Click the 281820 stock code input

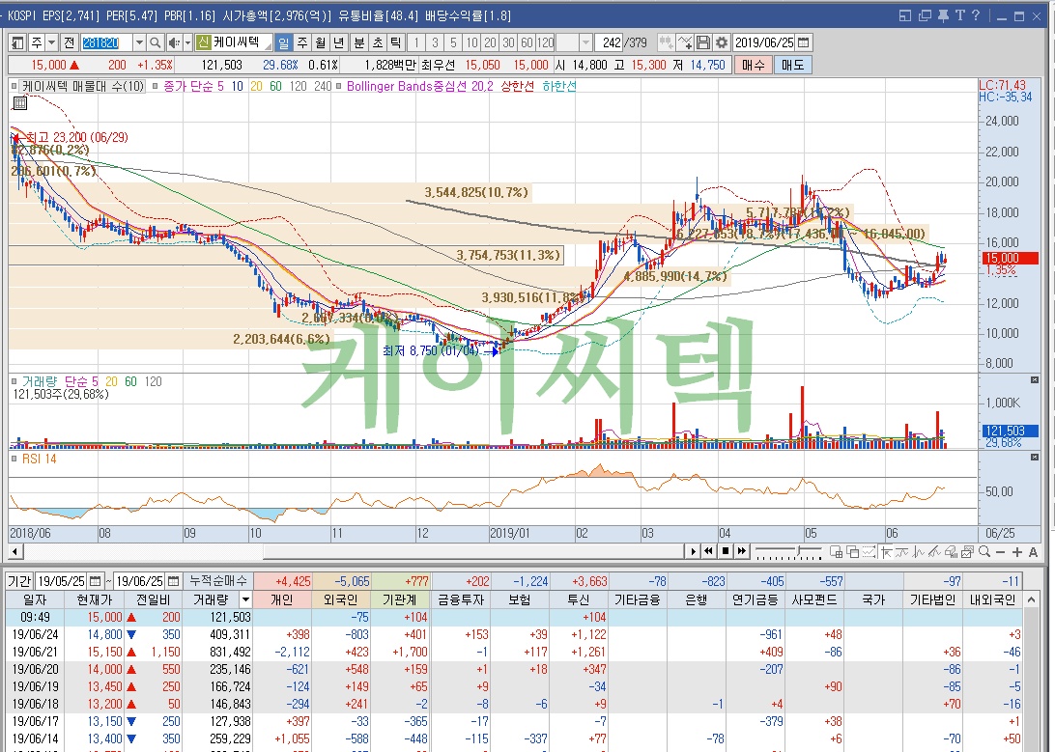tap(106, 43)
